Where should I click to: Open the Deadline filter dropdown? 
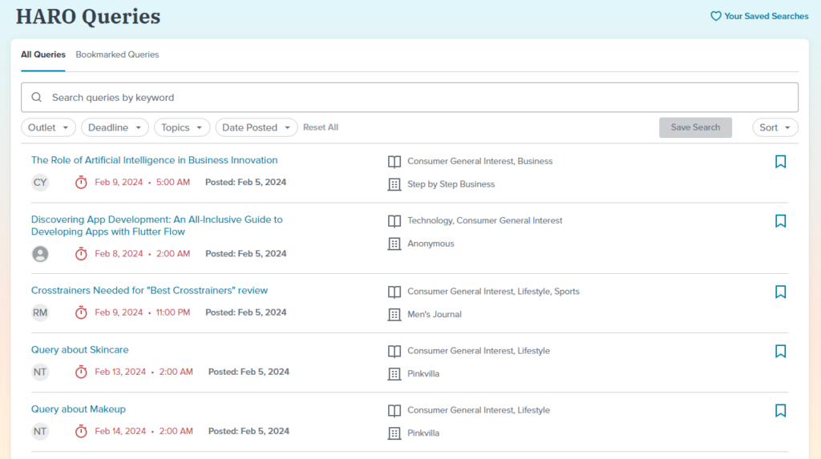115,127
